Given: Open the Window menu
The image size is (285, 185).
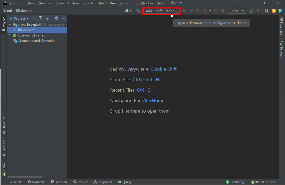Looking at the screenshot, I should coord(147,3).
